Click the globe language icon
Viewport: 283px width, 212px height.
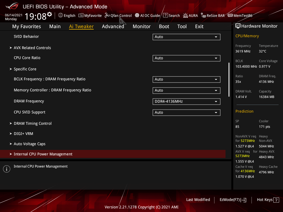[61, 15]
